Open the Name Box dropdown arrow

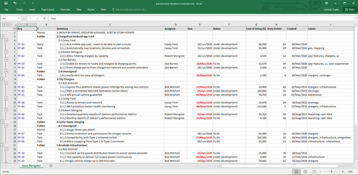(x=19, y=19)
